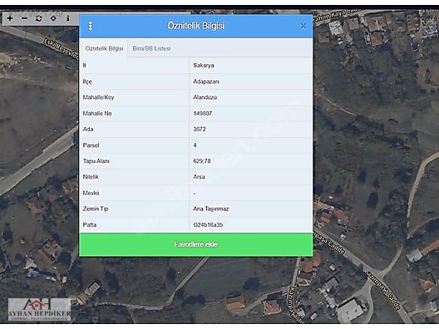Screen dimensions: 439x329
Task: Zoom out with the minus map button
Action: point(25,18)
